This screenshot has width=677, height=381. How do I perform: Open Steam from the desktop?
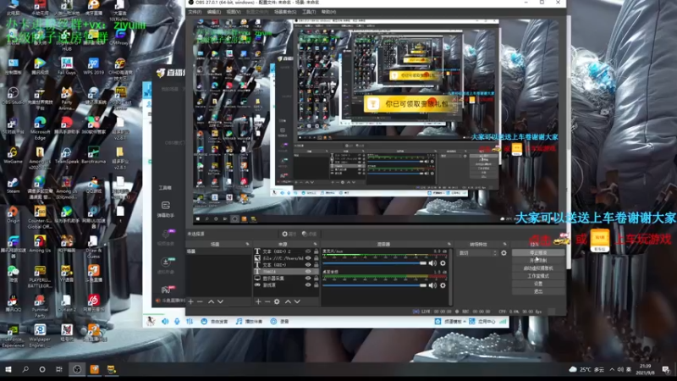pyautogui.click(x=13, y=182)
